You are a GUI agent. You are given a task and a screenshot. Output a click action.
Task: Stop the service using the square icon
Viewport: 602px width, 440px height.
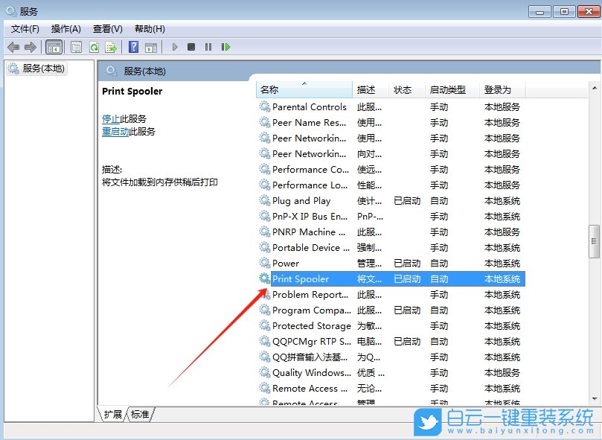(191, 47)
